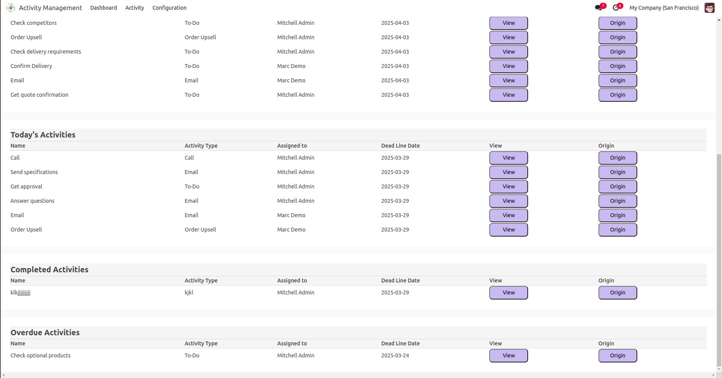View the Check competitors activity
Screen dimensions: 722x378
[508, 23]
